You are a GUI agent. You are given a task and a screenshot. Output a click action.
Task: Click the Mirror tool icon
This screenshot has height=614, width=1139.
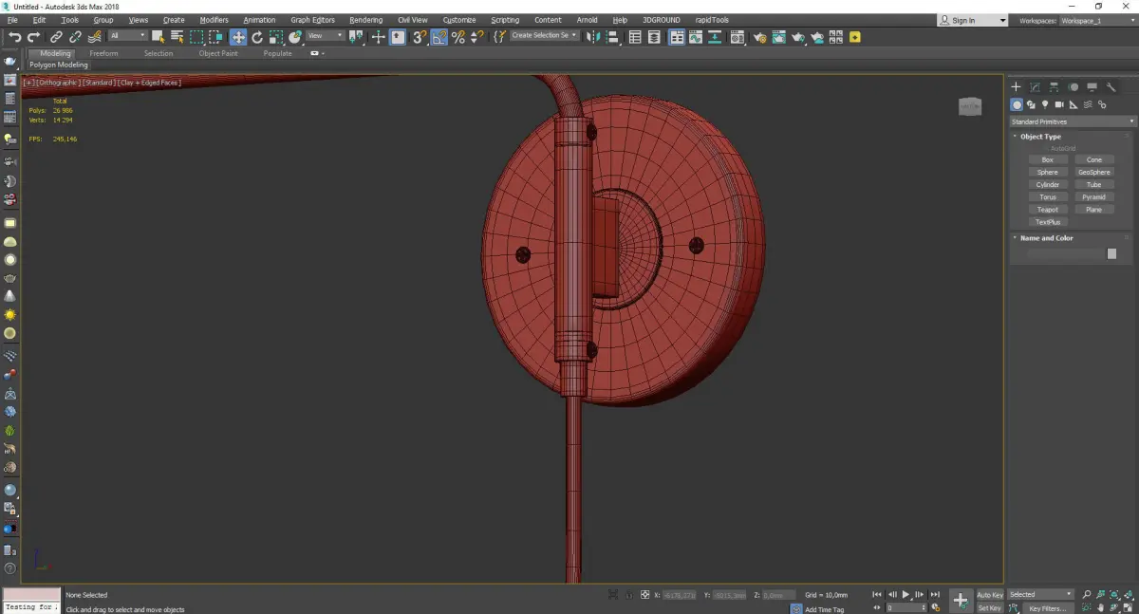click(x=592, y=37)
